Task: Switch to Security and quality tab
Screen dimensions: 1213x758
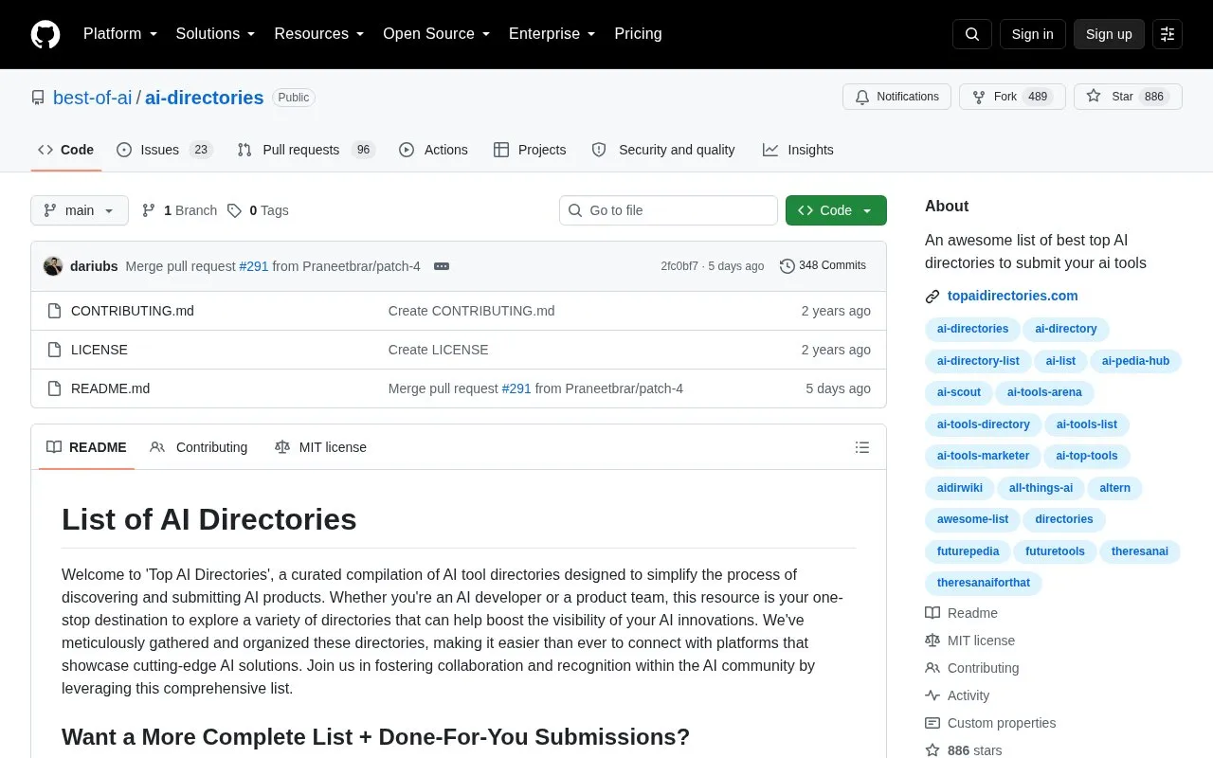Action: (x=663, y=150)
